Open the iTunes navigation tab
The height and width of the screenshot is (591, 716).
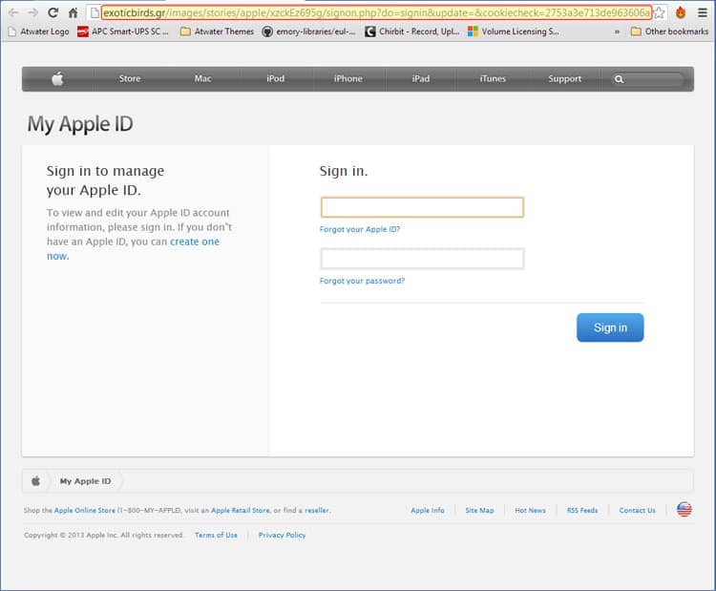click(x=493, y=78)
